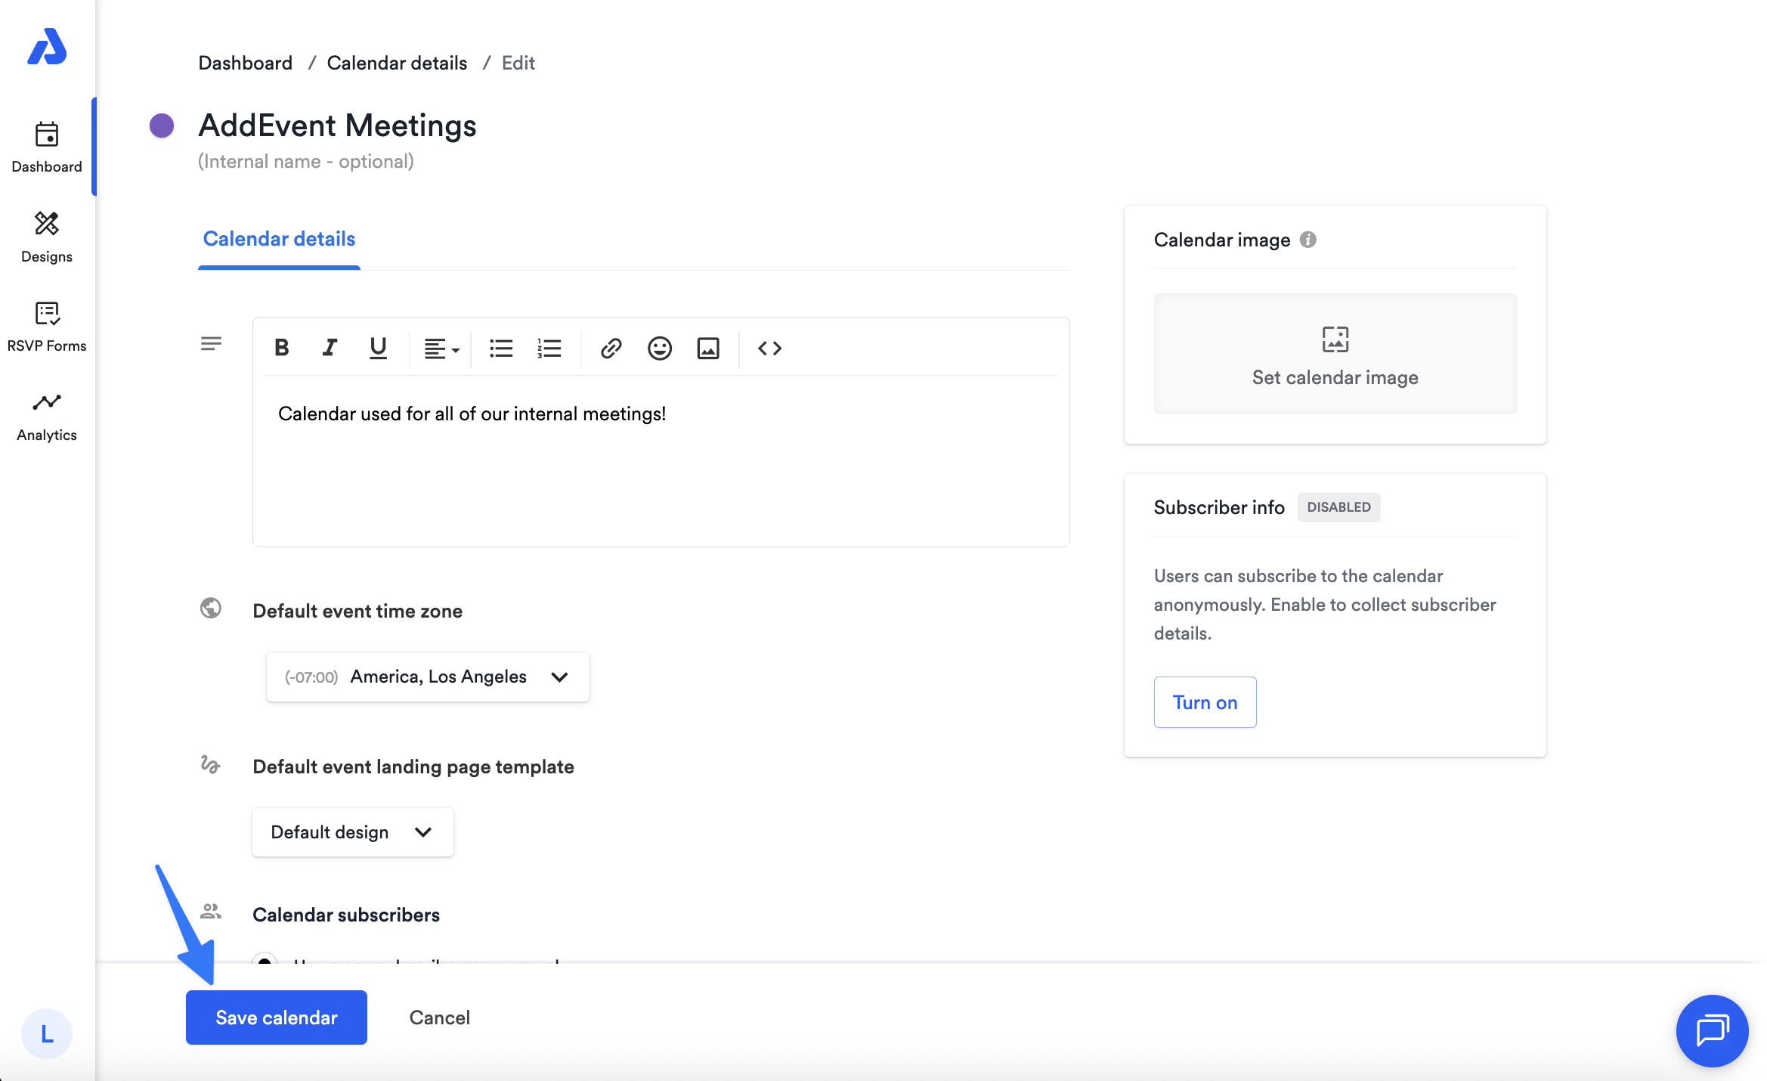Screen dimensions: 1767x1081
Task: Expand the text alignment dropdown
Action: [441, 348]
